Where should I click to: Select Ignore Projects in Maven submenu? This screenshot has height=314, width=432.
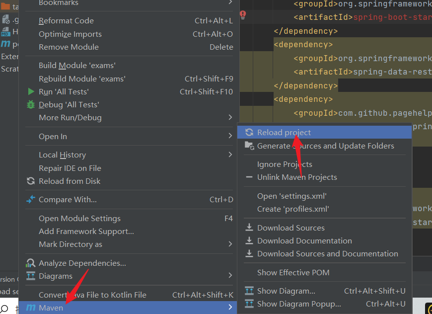[x=325, y=164]
